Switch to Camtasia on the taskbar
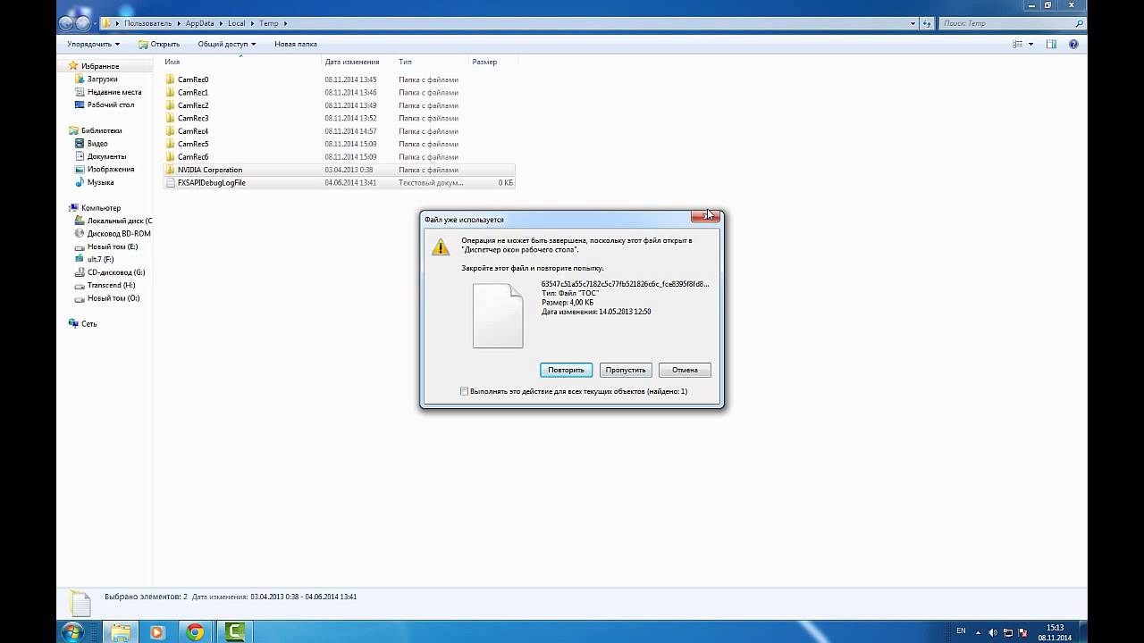1144x643 pixels. pos(235,632)
